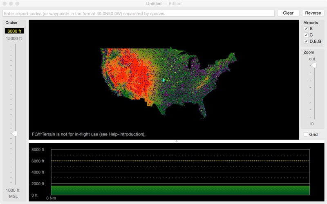Click the Clear button
Viewport: 327px width, 204px height.
pyautogui.click(x=288, y=13)
